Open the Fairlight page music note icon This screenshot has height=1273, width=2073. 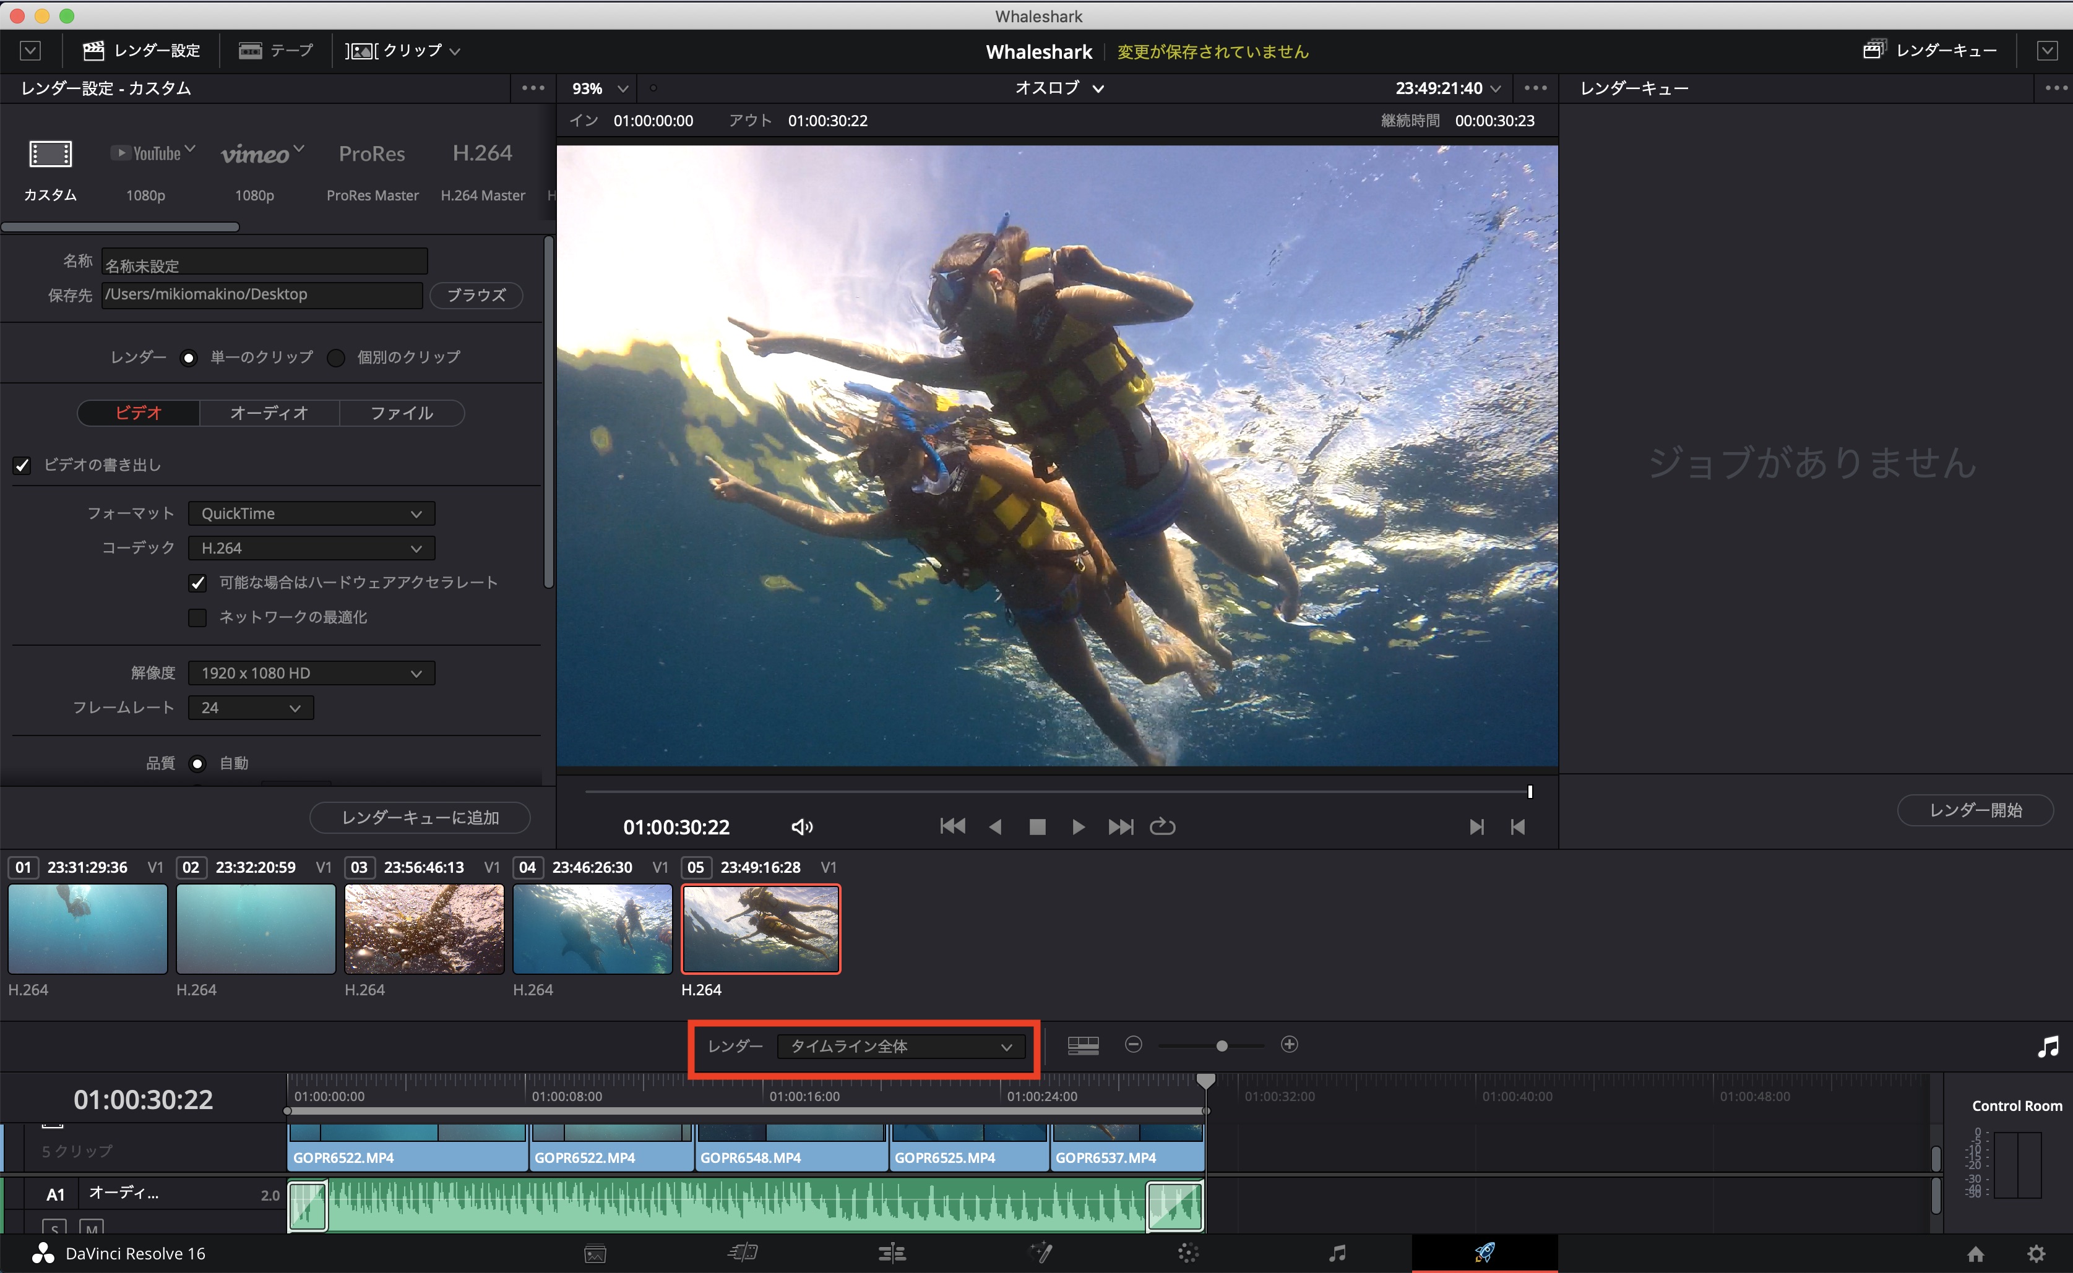[x=1337, y=1253]
